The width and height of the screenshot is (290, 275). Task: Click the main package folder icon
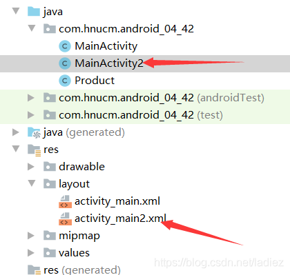click(x=50, y=29)
